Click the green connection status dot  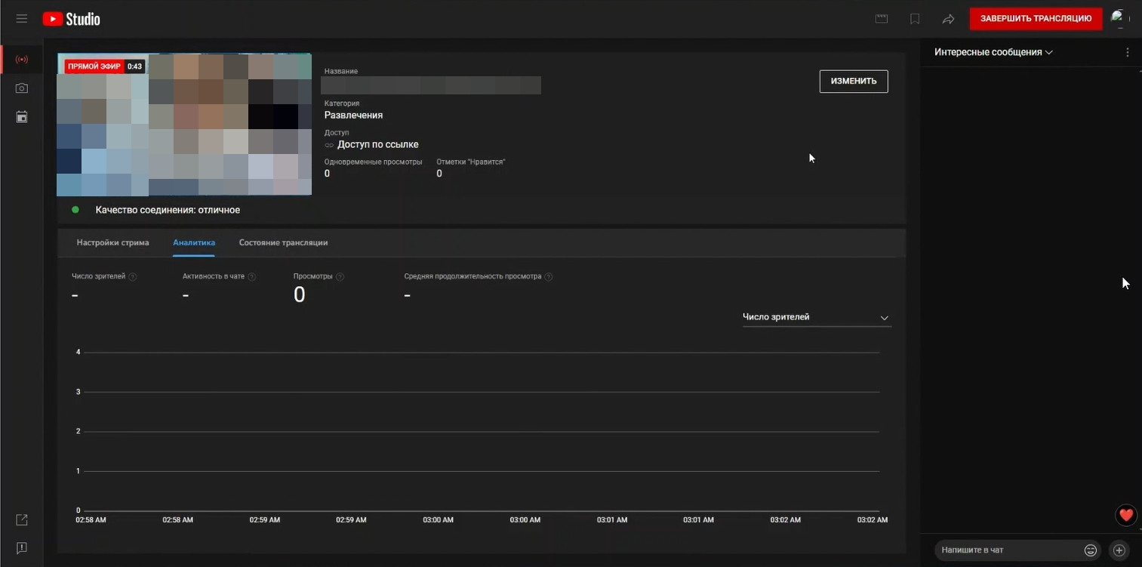(75, 210)
